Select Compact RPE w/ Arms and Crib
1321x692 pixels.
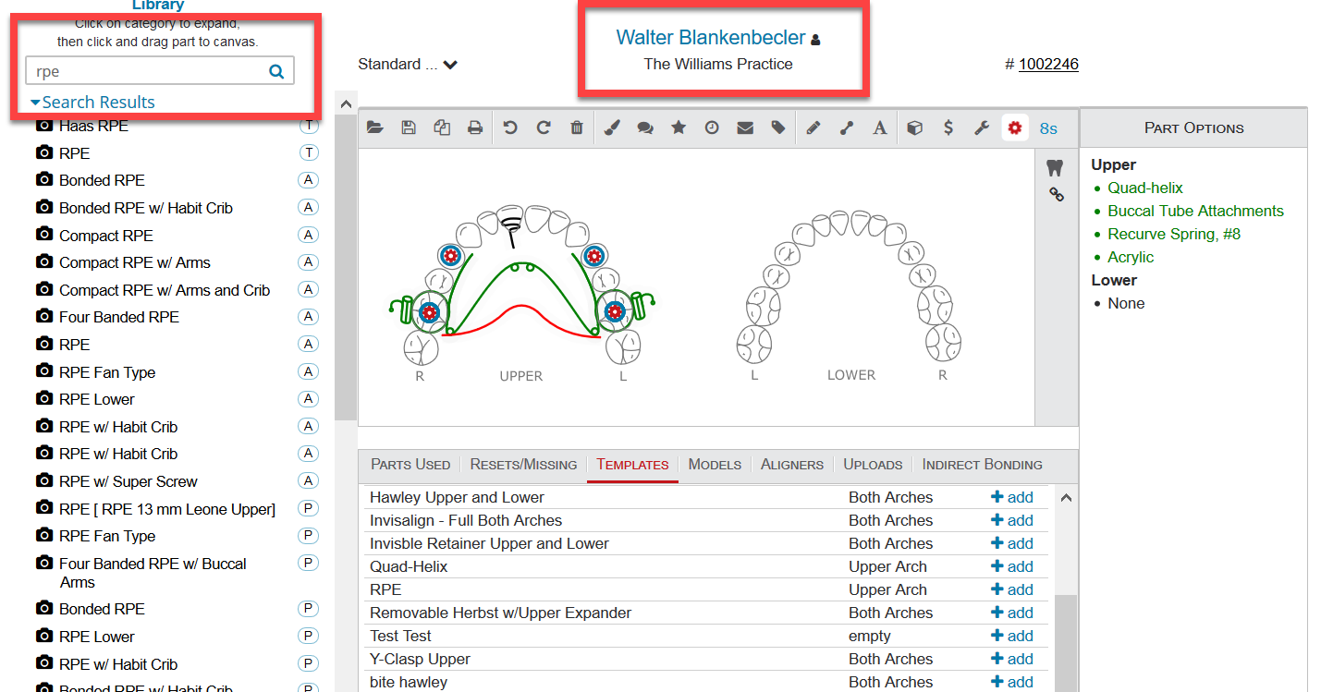click(x=165, y=290)
